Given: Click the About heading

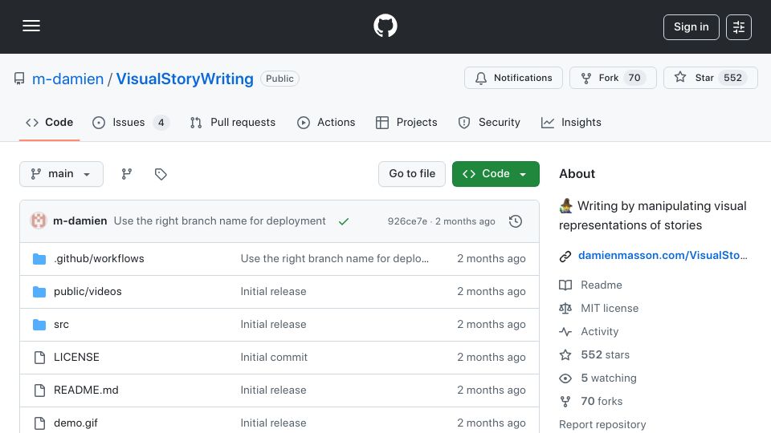Looking at the screenshot, I should click(577, 174).
